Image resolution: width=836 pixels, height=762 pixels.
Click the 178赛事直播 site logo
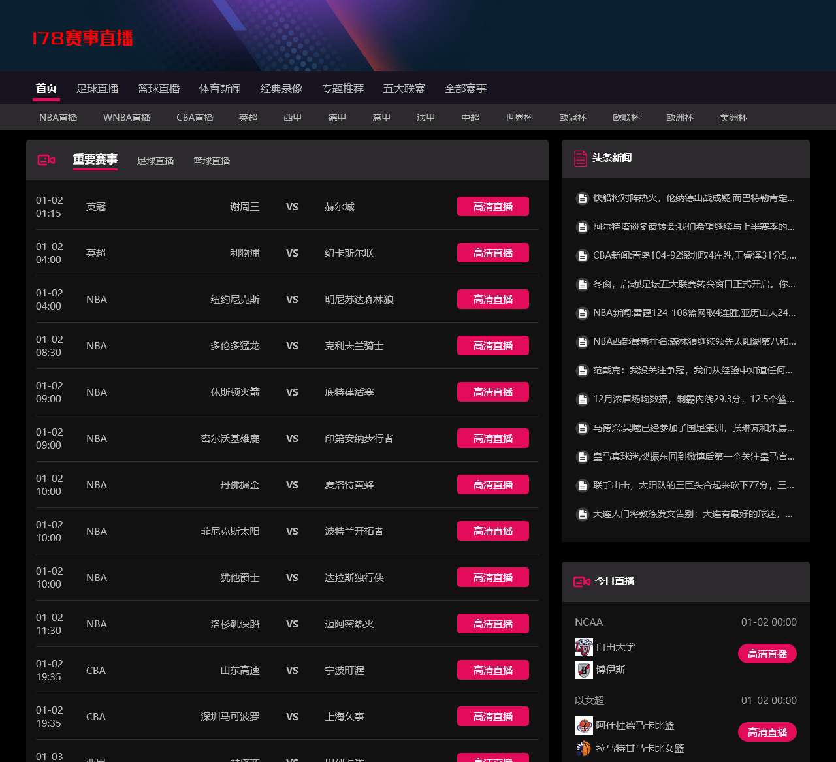[82, 39]
